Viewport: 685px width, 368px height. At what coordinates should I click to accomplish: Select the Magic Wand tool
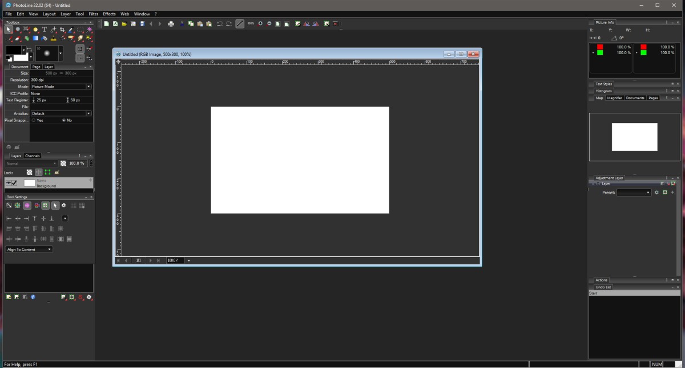coord(89,30)
